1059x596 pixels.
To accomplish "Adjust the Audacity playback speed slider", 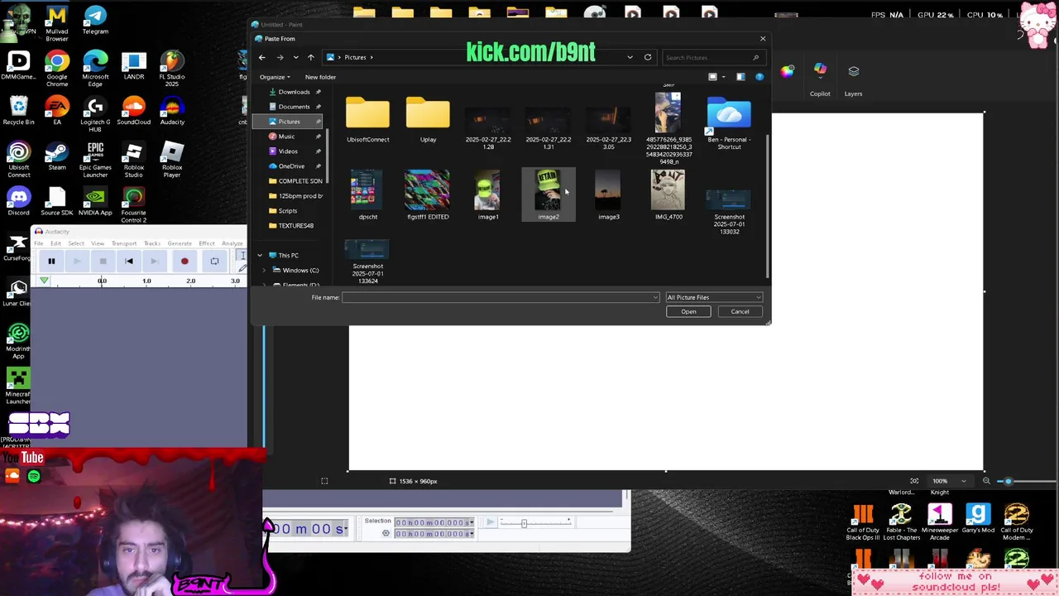I will coord(524,522).
